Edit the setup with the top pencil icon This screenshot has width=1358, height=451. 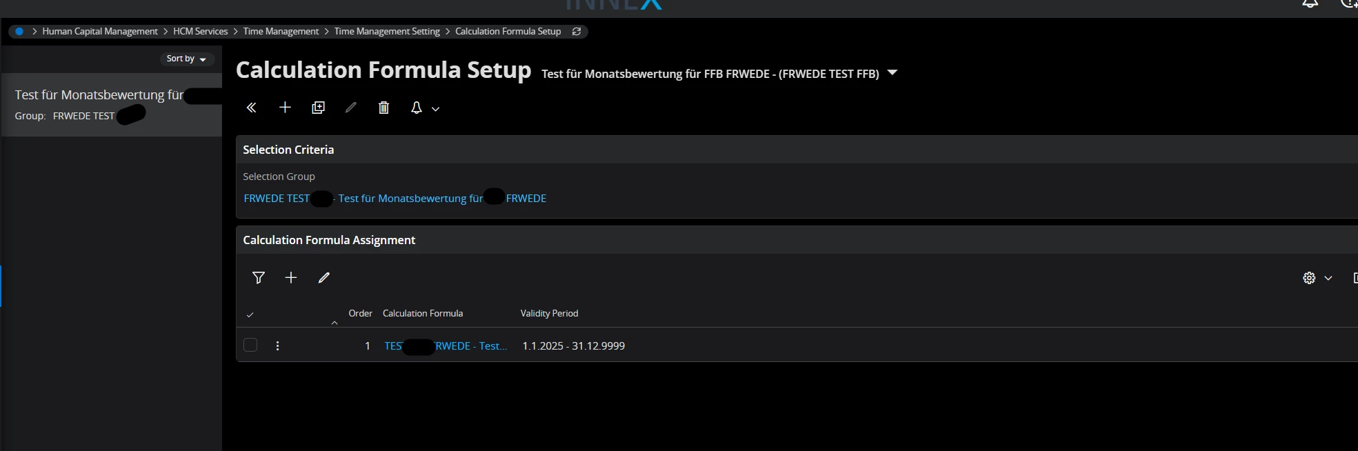click(351, 108)
